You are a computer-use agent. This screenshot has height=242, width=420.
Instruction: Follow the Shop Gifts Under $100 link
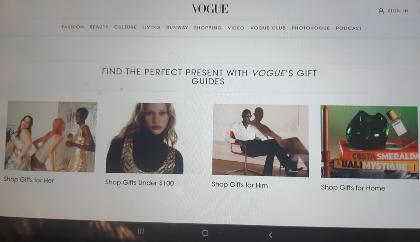[139, 183]
